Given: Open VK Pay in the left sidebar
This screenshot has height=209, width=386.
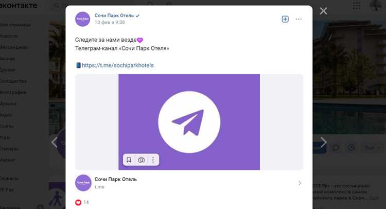Looking at the screenshot, I should pyautogui.click(x=7, y=190).
